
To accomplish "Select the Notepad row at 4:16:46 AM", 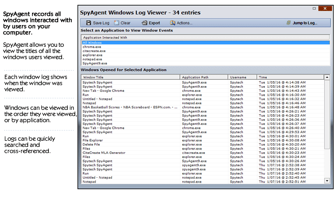I will point(202,103).
